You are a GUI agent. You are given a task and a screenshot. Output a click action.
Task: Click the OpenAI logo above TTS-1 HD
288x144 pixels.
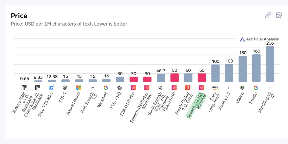tap(119, 88)
